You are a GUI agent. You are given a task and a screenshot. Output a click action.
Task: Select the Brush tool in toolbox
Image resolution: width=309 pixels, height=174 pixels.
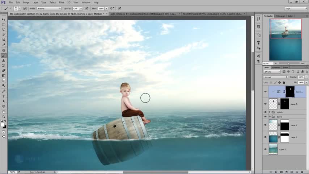tap(4, 55)
